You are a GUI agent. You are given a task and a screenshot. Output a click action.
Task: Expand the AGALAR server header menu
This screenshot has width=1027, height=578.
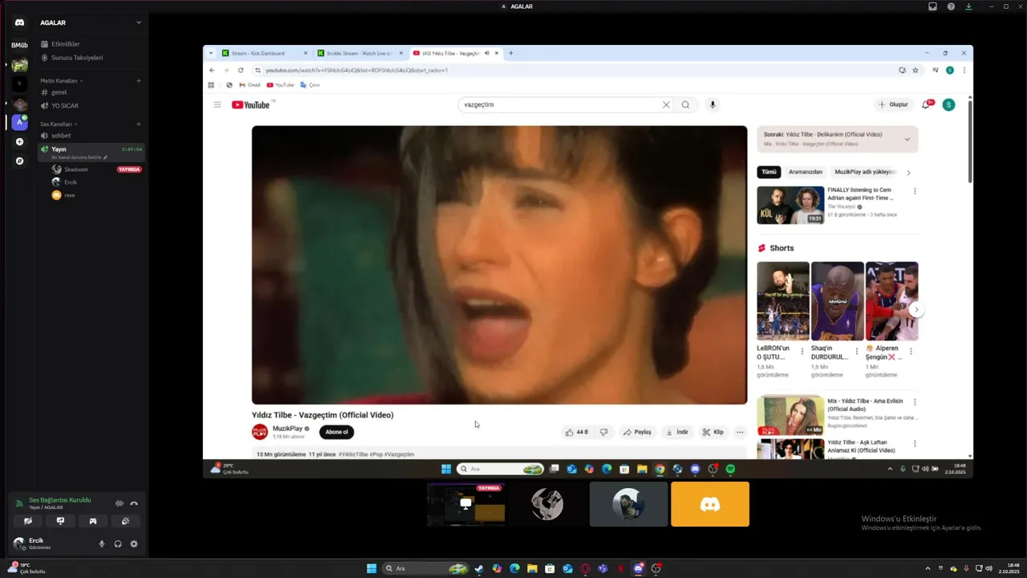[91, 22]
